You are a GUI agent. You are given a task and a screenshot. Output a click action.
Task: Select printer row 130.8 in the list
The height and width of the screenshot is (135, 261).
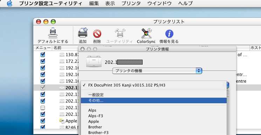pos(56,54)
